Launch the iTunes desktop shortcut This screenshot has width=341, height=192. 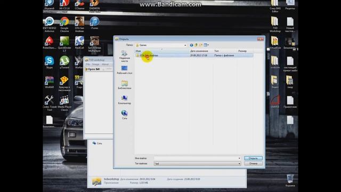94,23
